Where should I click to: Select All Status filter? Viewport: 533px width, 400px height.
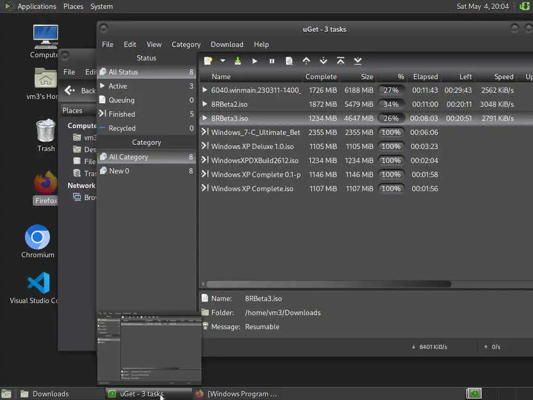146,72
